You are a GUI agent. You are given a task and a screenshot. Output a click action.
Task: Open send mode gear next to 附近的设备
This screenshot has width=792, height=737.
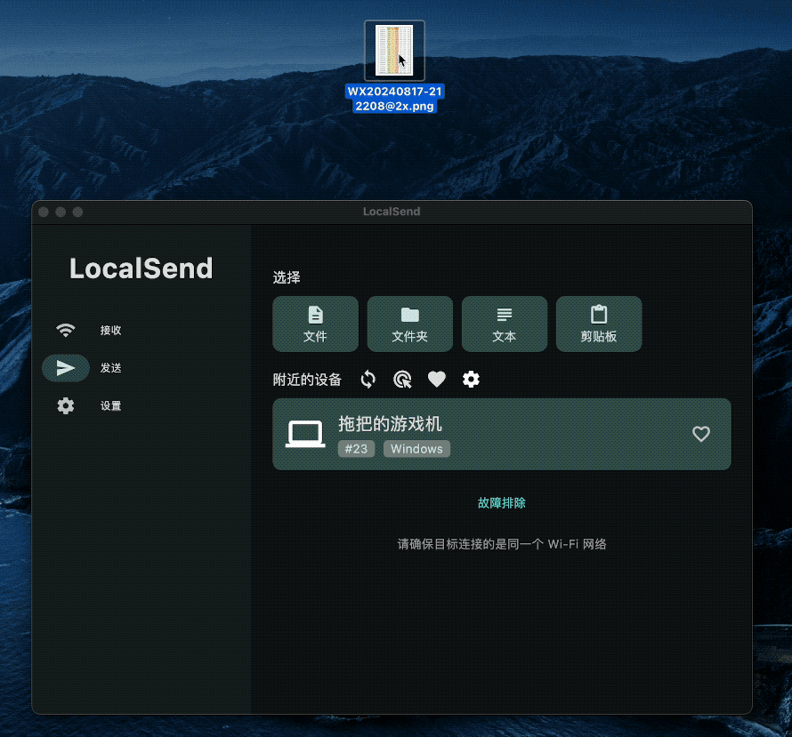pyautogui.click(x=472, y=380)
